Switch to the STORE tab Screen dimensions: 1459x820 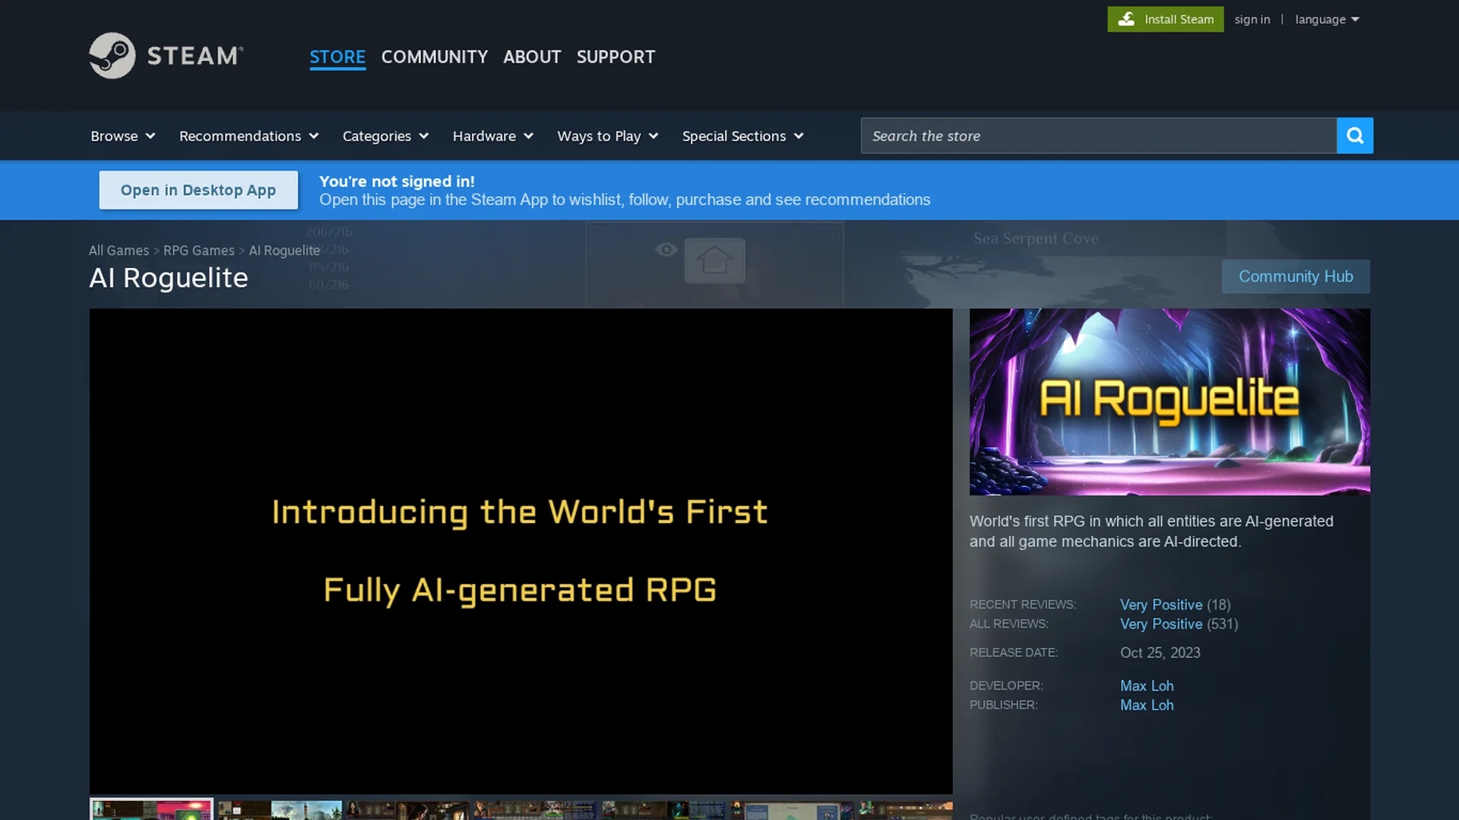click(x=337, y=57)
